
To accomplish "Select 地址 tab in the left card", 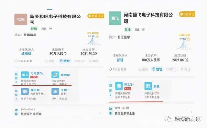I will [65, 61].
